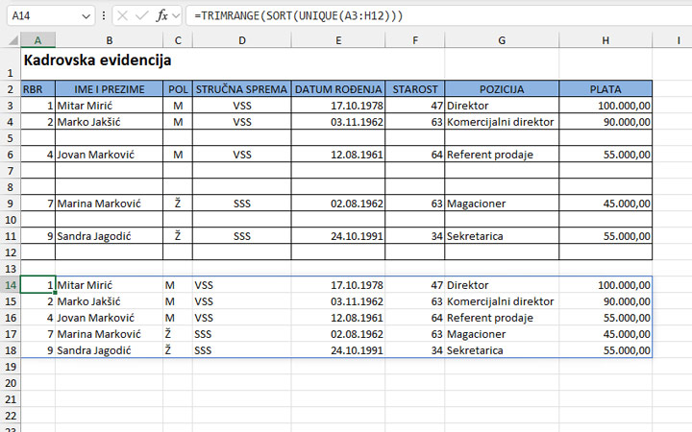
Task: Click the STRUČNA SPREMA header cell
Action: pyautogui.click(x=241, y=89)
